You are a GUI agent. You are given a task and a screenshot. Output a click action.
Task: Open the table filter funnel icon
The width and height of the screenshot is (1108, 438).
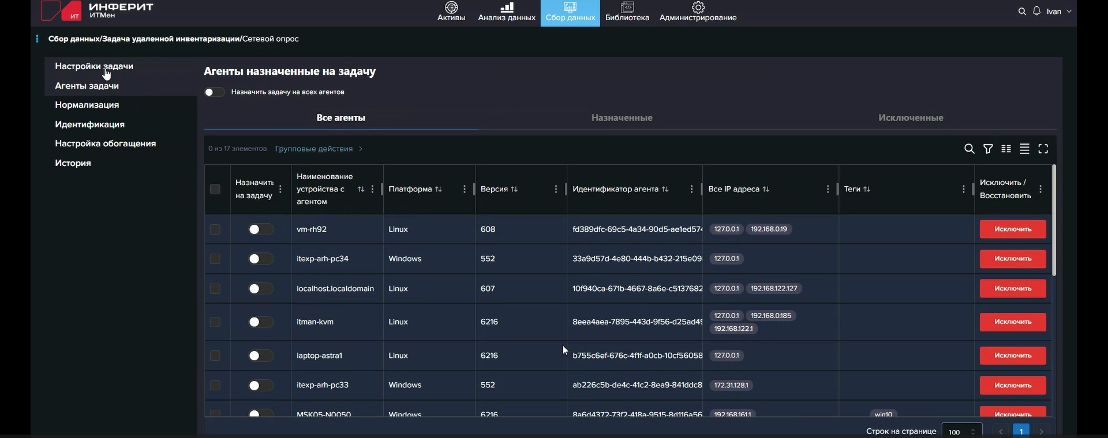coord(988,149)
